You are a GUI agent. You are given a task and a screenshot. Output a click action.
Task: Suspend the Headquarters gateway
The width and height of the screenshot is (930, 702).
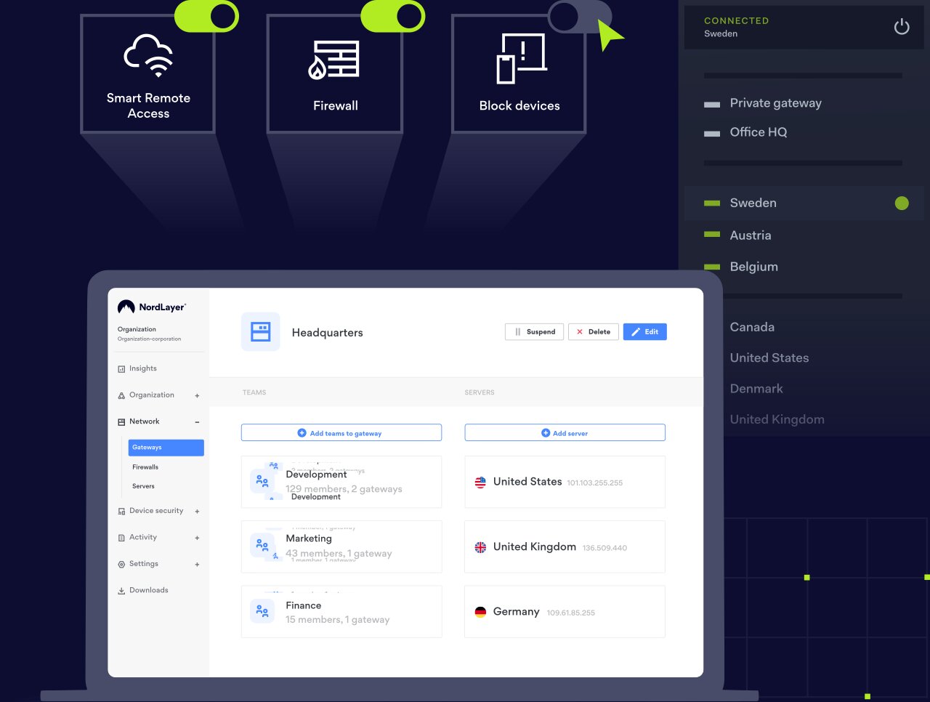click(534, 332)
